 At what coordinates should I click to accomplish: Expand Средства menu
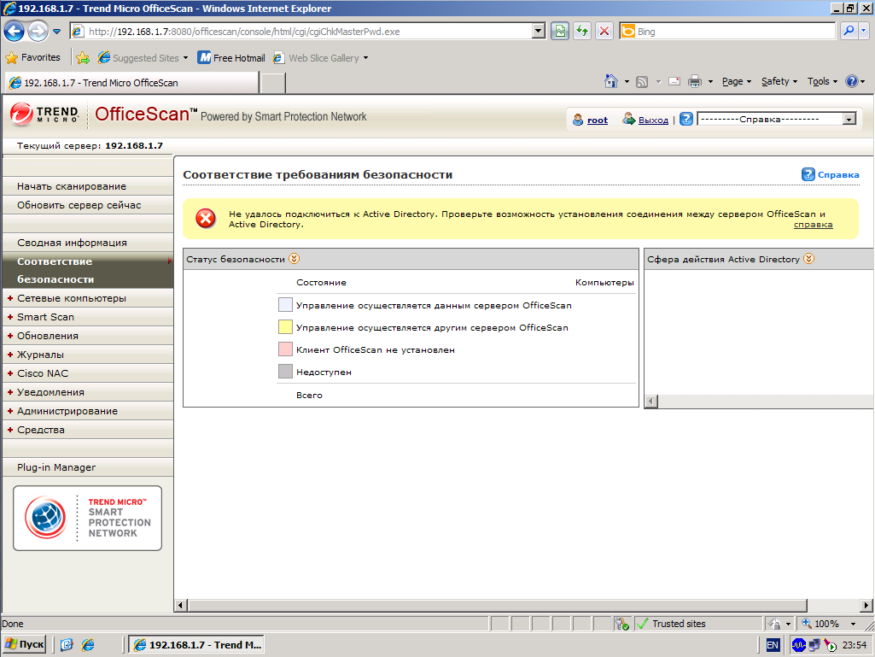(x=88, y=430)
